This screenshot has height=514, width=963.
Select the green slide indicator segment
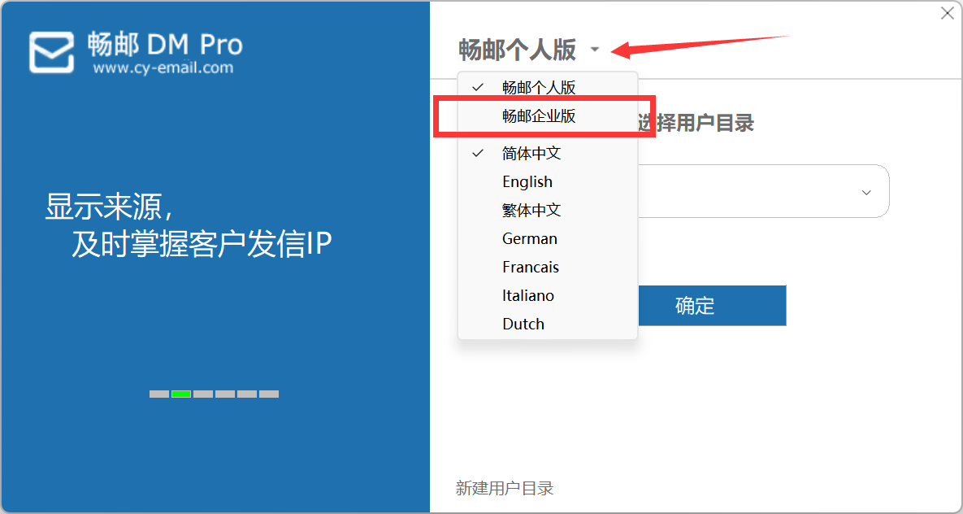point(181,394)
